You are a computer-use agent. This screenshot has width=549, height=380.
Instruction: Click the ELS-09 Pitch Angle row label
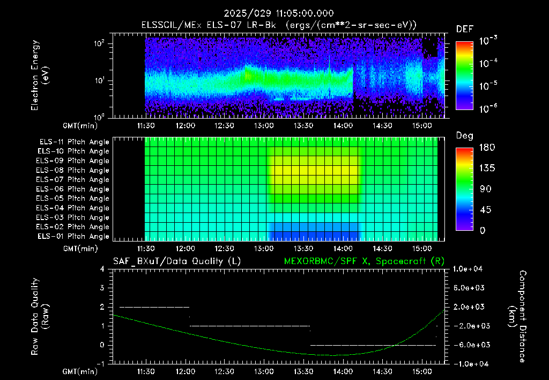click(x=73, y=161)
